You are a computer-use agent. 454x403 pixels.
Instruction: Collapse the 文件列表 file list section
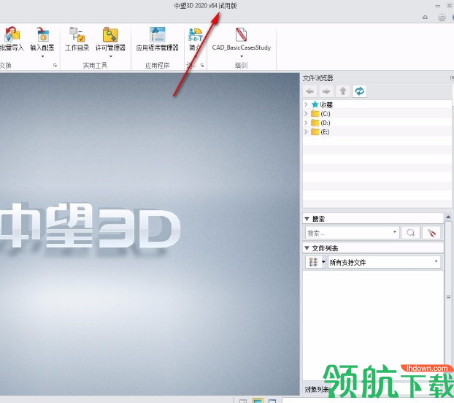(307, 248)
